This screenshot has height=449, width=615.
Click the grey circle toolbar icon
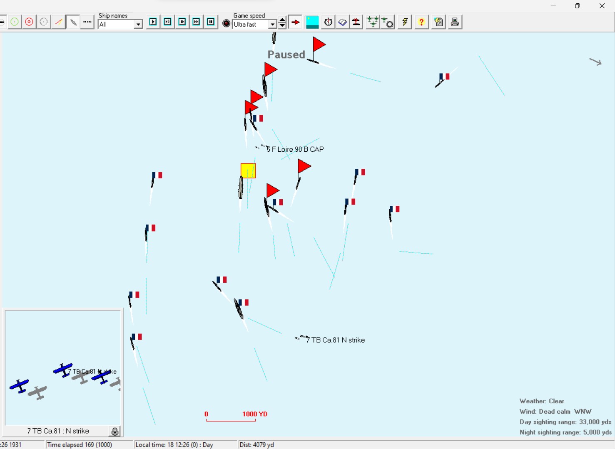tap(44, 22)
